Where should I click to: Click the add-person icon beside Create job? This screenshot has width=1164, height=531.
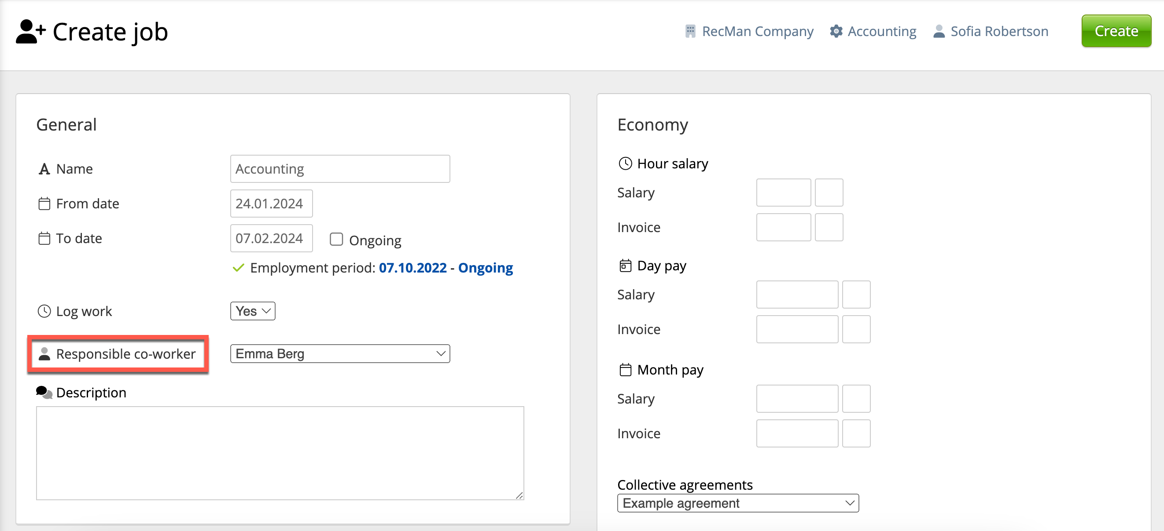(x=30, y=32)
